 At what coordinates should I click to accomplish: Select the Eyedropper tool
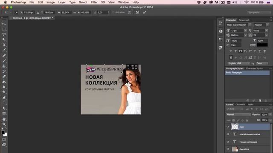coord(4,50)
